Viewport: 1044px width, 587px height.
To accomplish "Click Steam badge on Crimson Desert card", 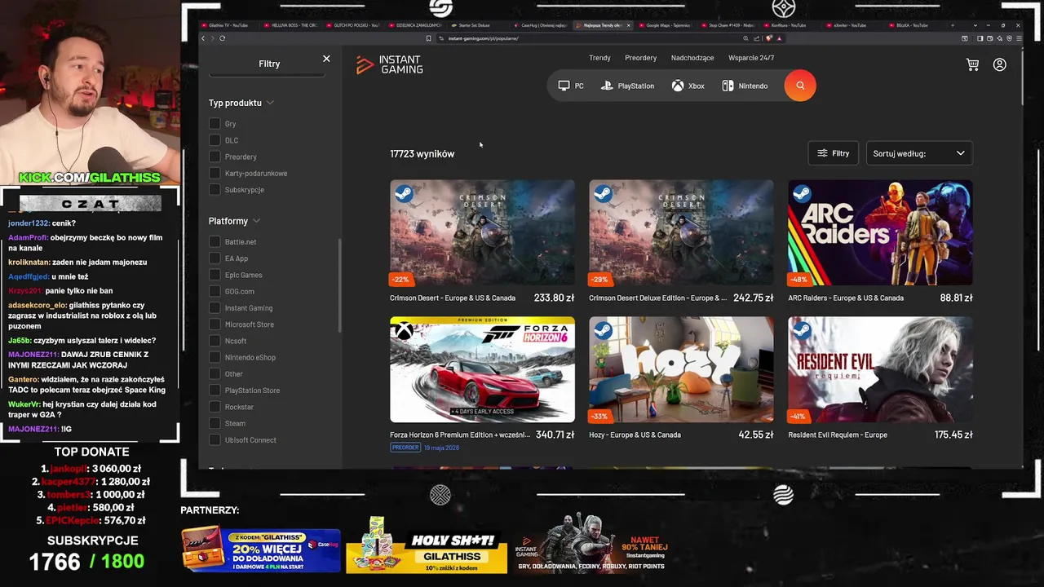I will (403, 193).
